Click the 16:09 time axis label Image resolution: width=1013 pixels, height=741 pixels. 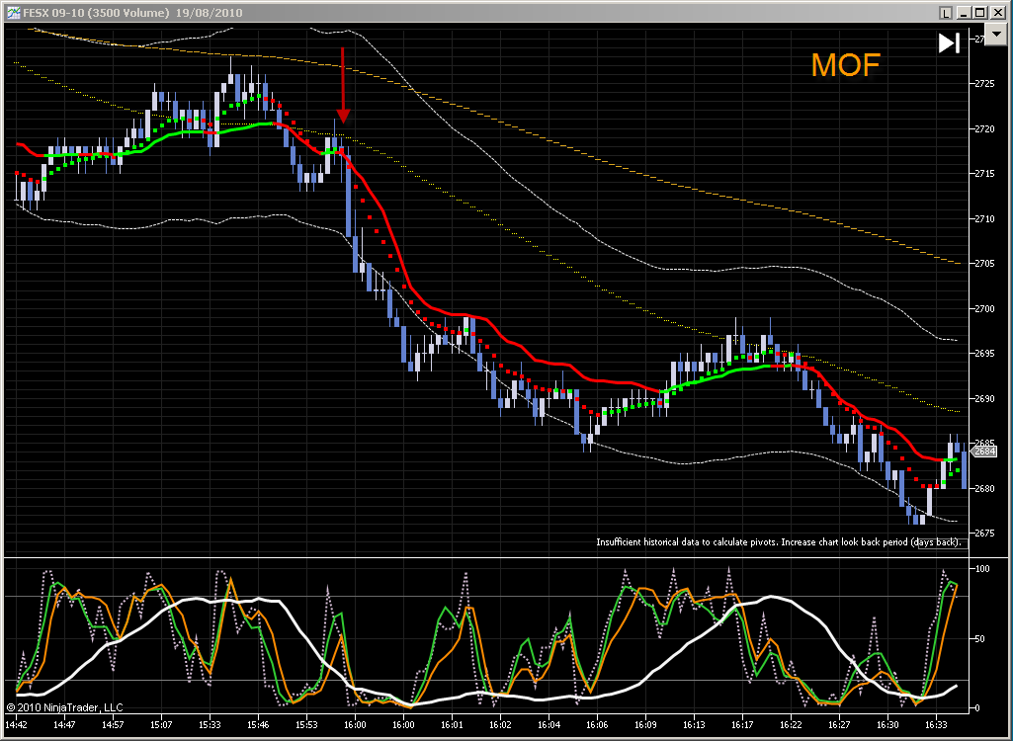click(x=646, y=725)
